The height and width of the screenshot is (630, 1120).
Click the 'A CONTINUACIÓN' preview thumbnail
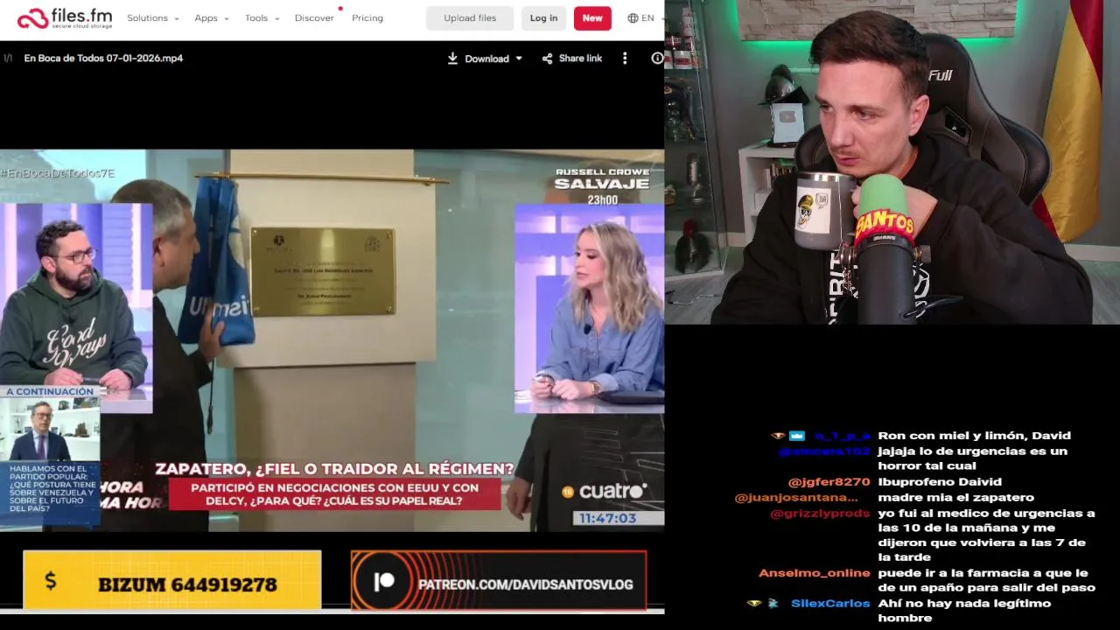pos(50,429)
